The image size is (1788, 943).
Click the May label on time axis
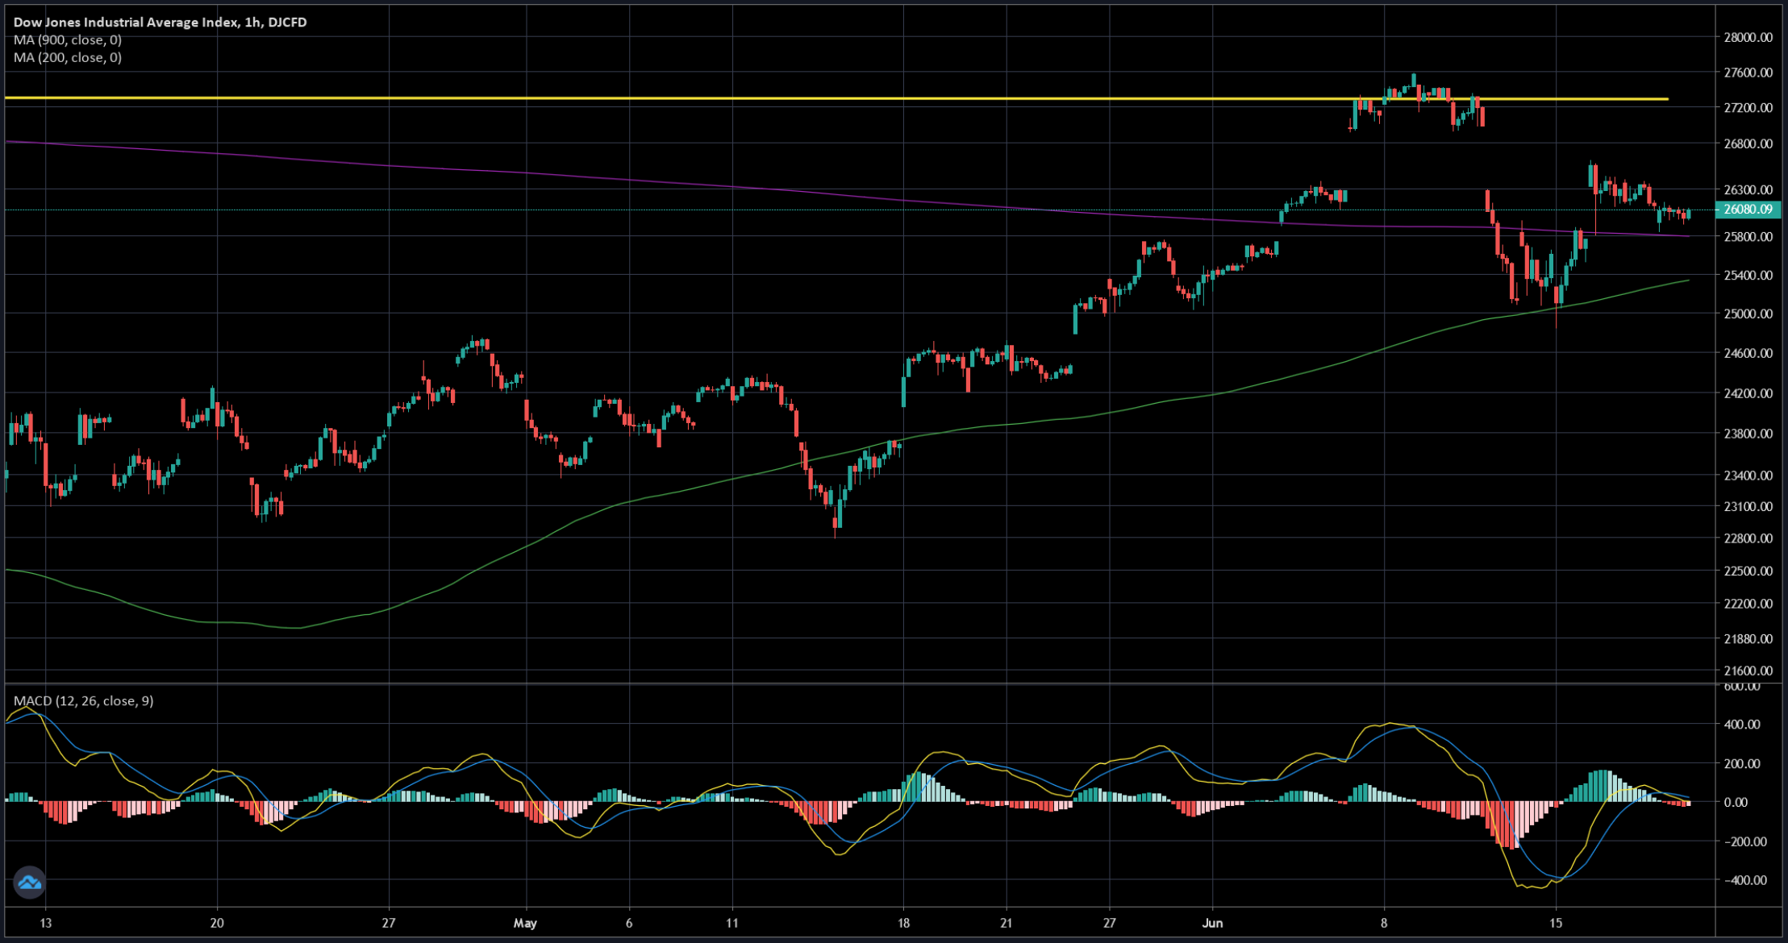[x=525, y=924]
